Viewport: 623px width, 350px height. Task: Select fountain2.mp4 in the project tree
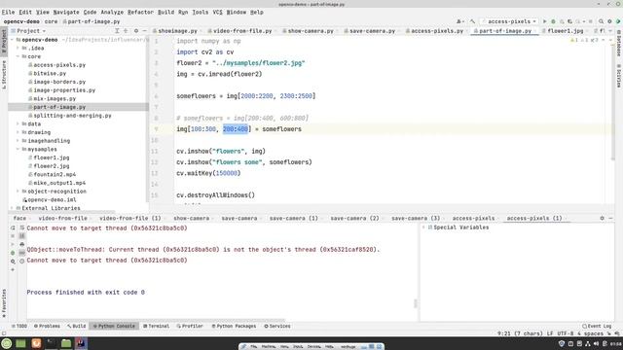[x=55, y=175]
